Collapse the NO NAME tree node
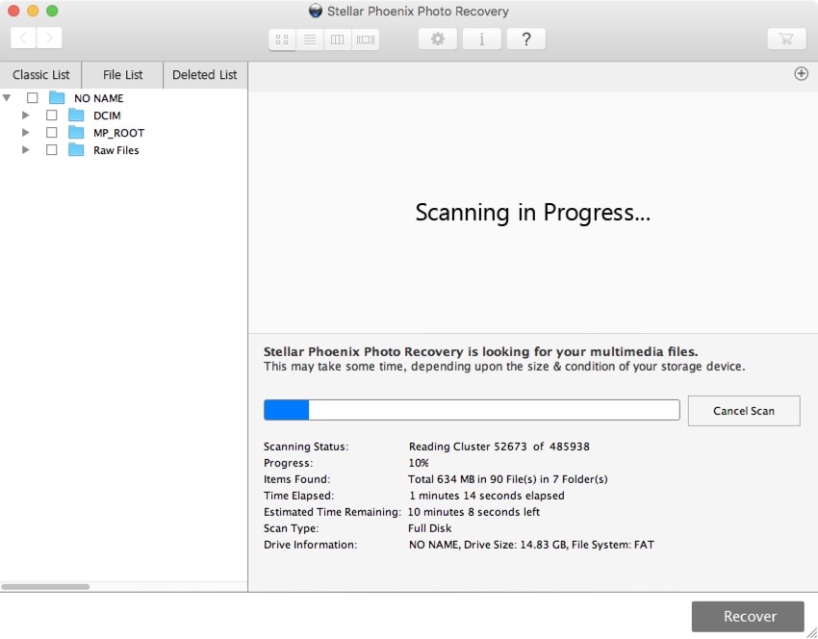 point(7,97)
